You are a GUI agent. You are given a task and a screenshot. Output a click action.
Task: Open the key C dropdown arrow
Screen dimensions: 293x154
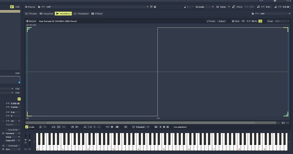193,7
